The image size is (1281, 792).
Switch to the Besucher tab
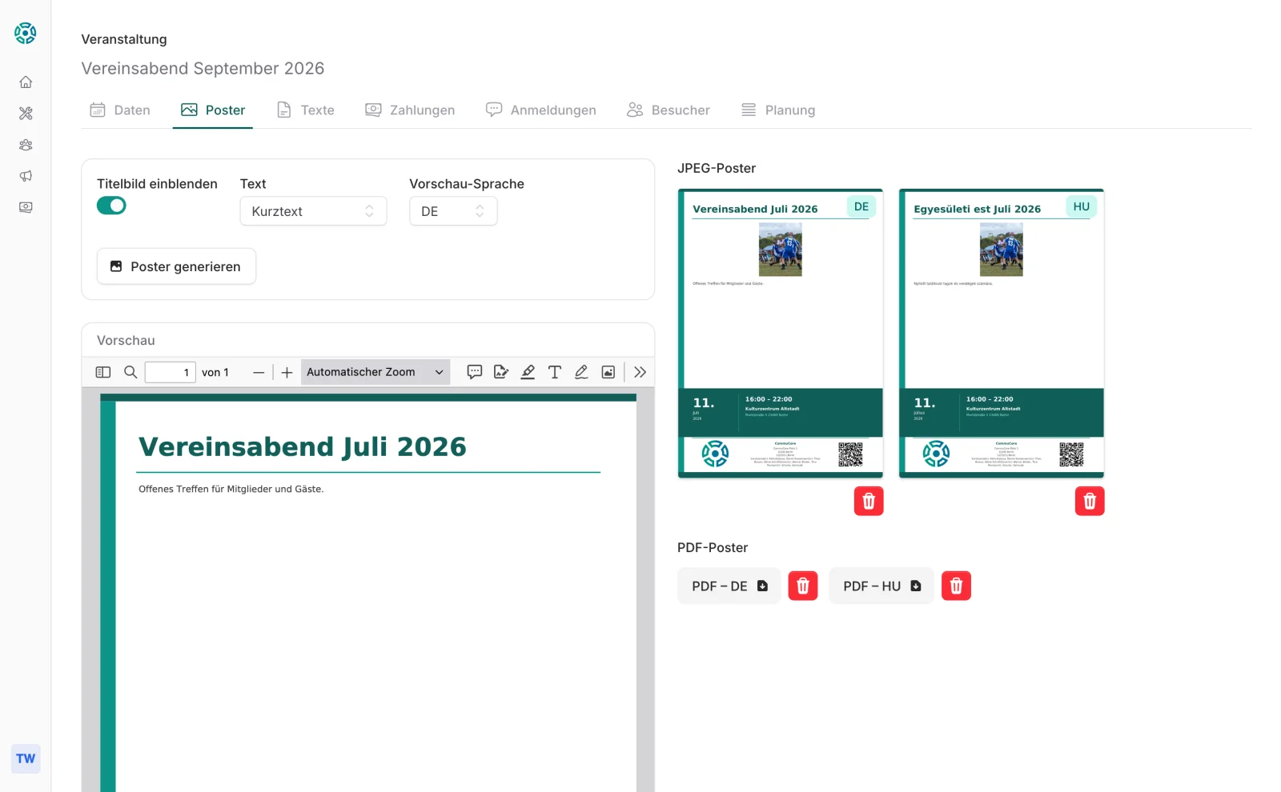pos(669,110)
